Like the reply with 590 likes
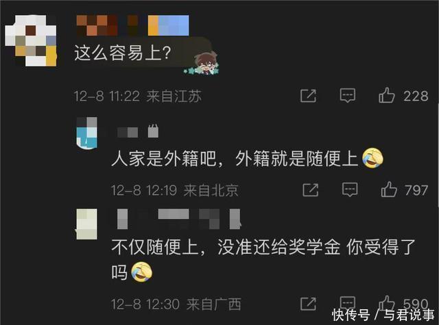The height and width of the screenshot is (325, 439). [387, 303]
